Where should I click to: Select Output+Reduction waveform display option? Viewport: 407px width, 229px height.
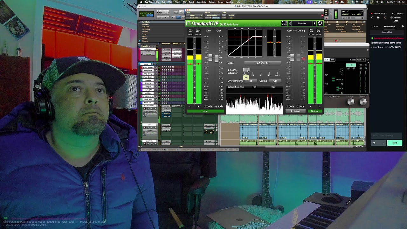pyautogui.click(x=236, y=87)
